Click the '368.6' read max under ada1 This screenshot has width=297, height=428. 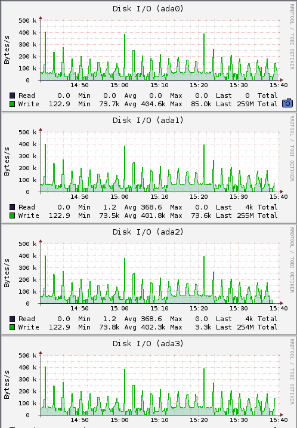coord(151,207)
